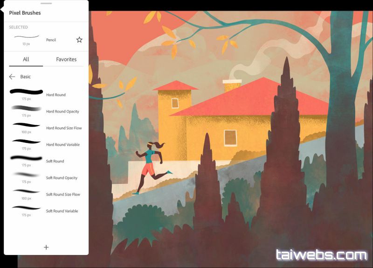Add a new brush with plus icon
The image size is (373, 268).
[x=46, y=247]
